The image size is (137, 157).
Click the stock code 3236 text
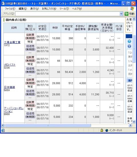pos(7,68)
